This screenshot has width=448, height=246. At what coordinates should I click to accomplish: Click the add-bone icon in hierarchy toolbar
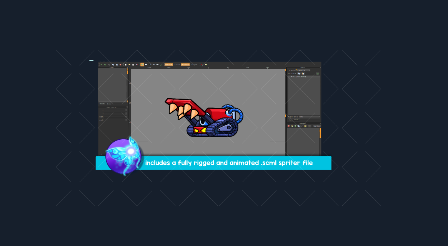[x=292, y=126]
